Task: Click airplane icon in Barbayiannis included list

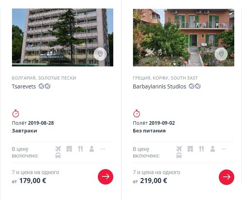Action: coord(179,149)
